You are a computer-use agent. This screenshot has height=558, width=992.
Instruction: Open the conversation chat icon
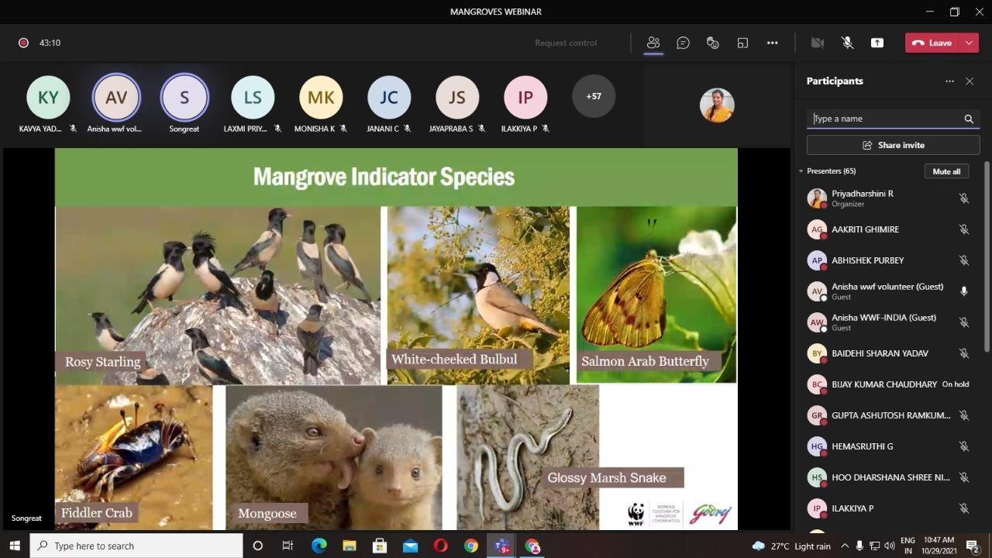click(x=683, y=43)
